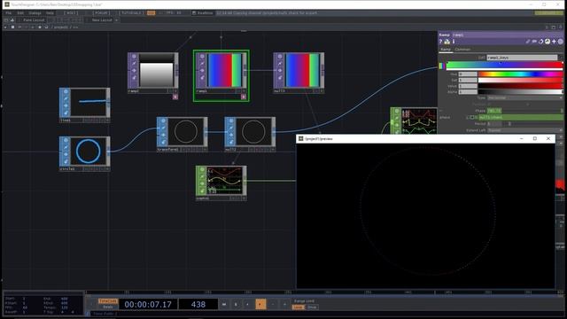Switch the time display to Beats

pyautogui.click(x=108, y=307)
